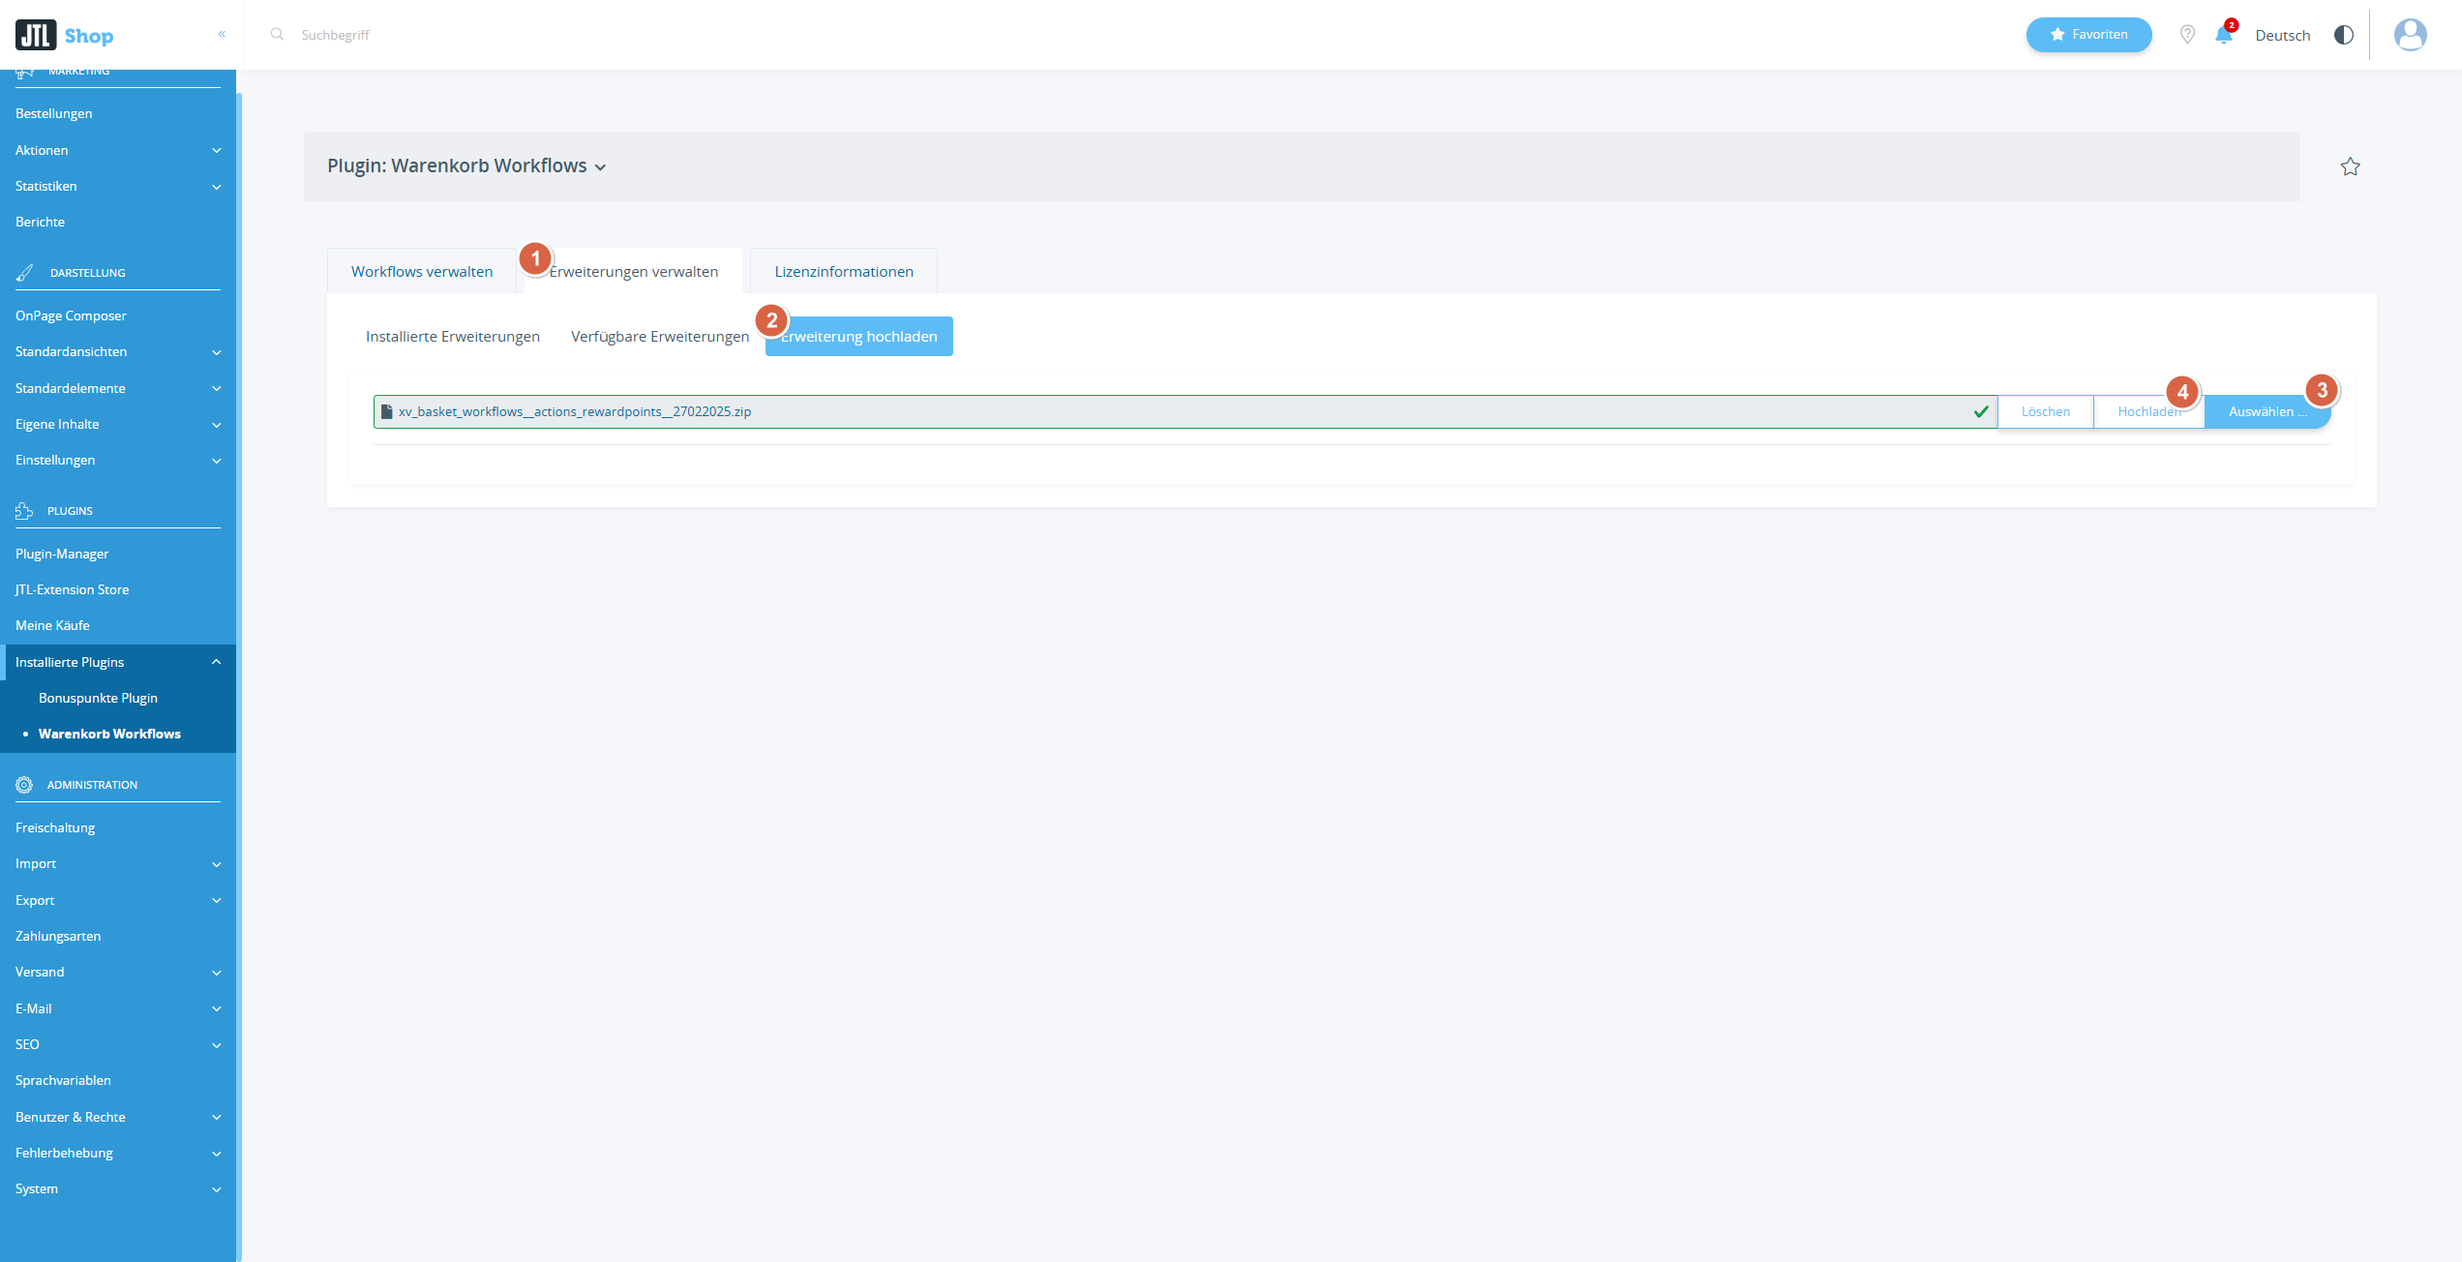
Task: Open notifications bell with badge
Action: coord(2224,35)
